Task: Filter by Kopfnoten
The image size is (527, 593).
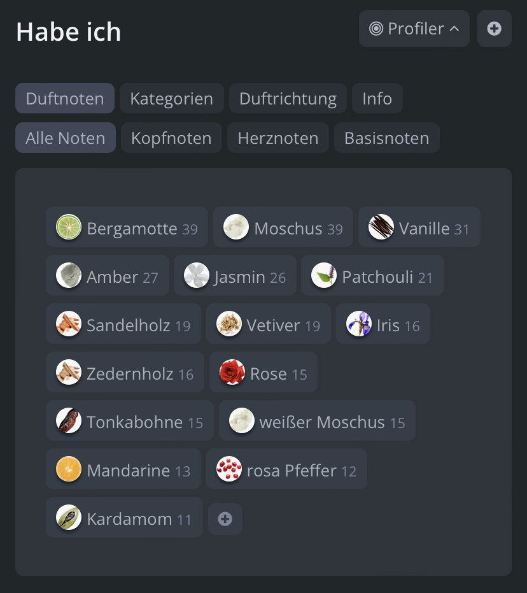Action: [171, 138]
